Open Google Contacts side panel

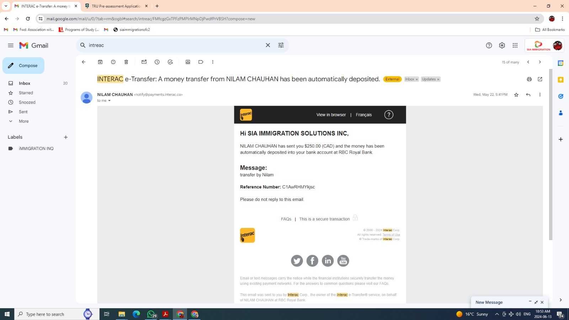[560, 113]
